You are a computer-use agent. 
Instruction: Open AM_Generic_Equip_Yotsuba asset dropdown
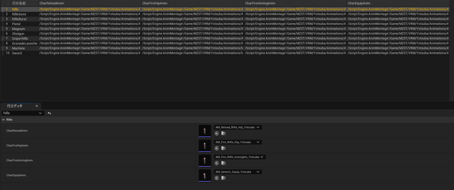[x=238, y=172]
